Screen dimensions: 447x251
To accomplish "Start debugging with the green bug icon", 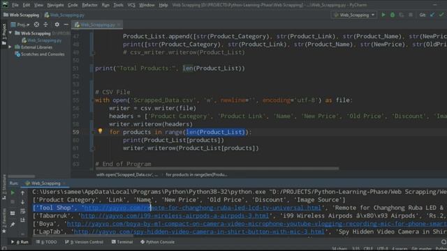I will pyautogui.click(x=393, y=15).
